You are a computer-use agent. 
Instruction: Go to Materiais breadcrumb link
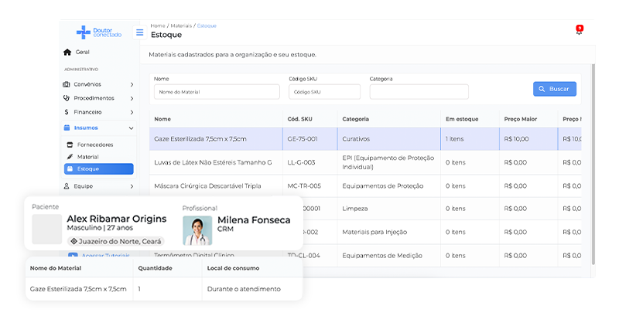[x=181, y=25]
